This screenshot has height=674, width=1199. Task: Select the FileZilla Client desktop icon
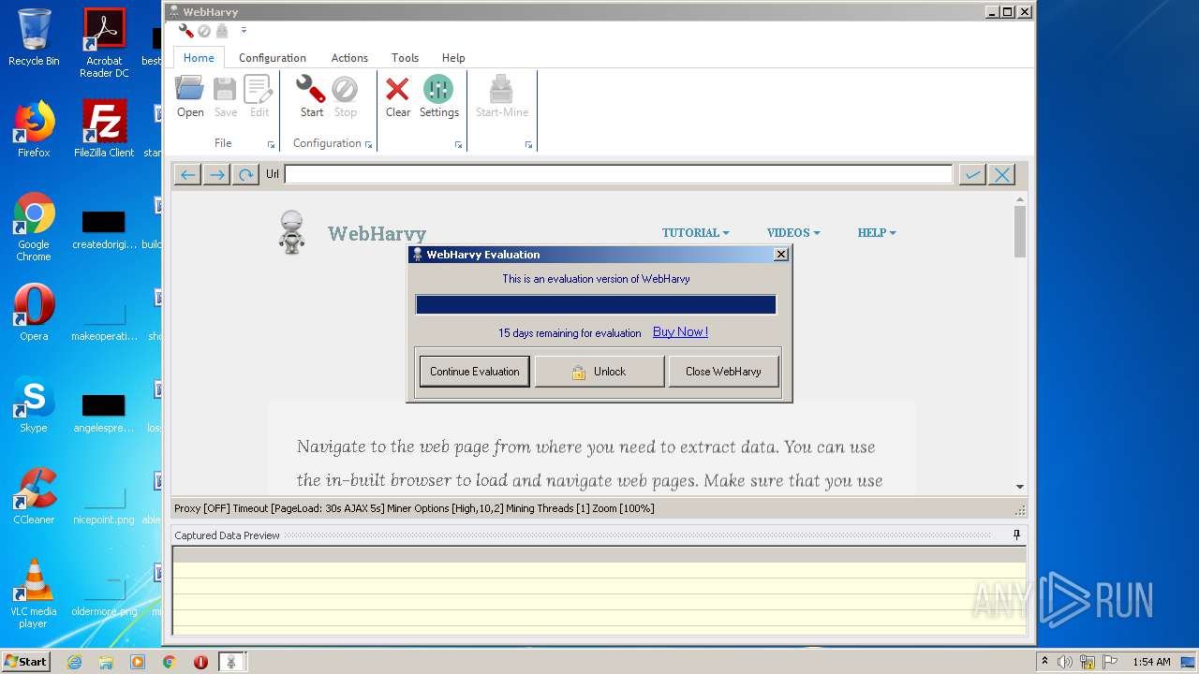coord(104,128)
